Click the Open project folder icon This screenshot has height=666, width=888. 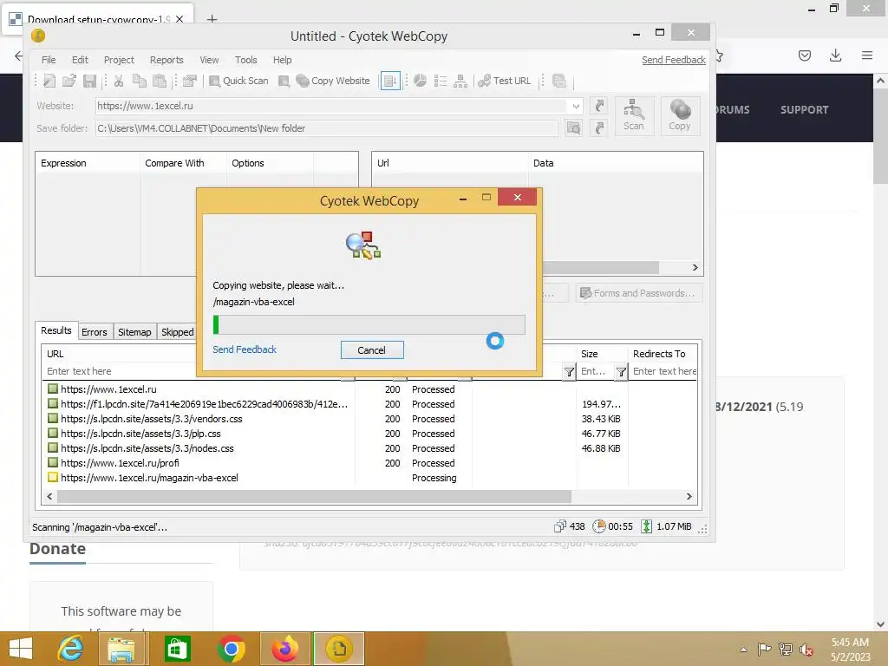pos(69,81)
